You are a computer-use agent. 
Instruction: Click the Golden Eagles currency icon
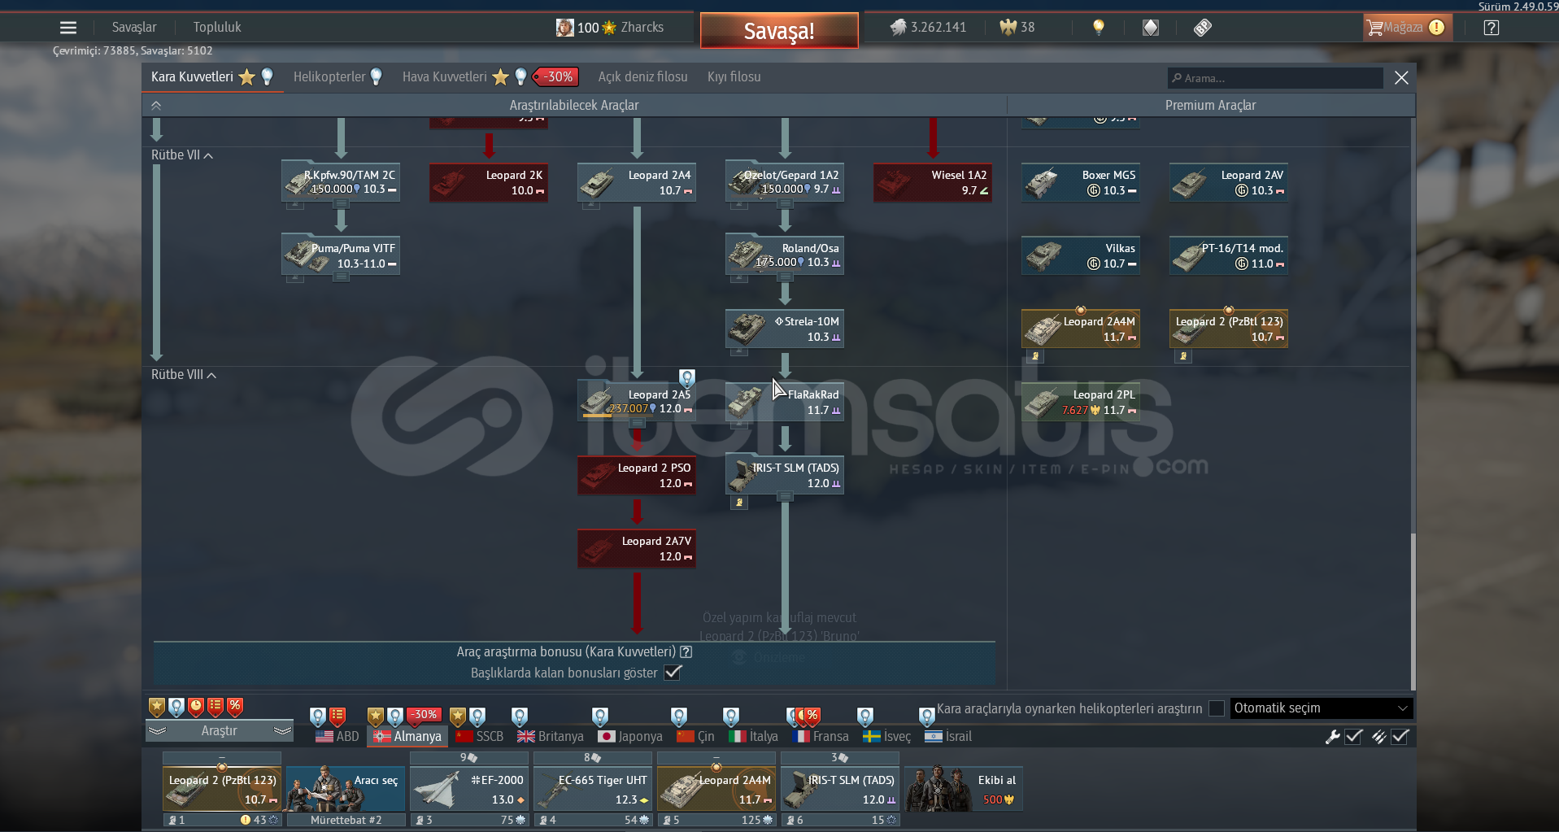(x=1008, y=28)
